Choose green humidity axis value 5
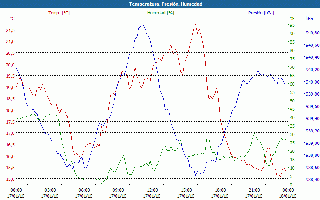This screenshot has width=320, height=200. [x=291, y=176]
